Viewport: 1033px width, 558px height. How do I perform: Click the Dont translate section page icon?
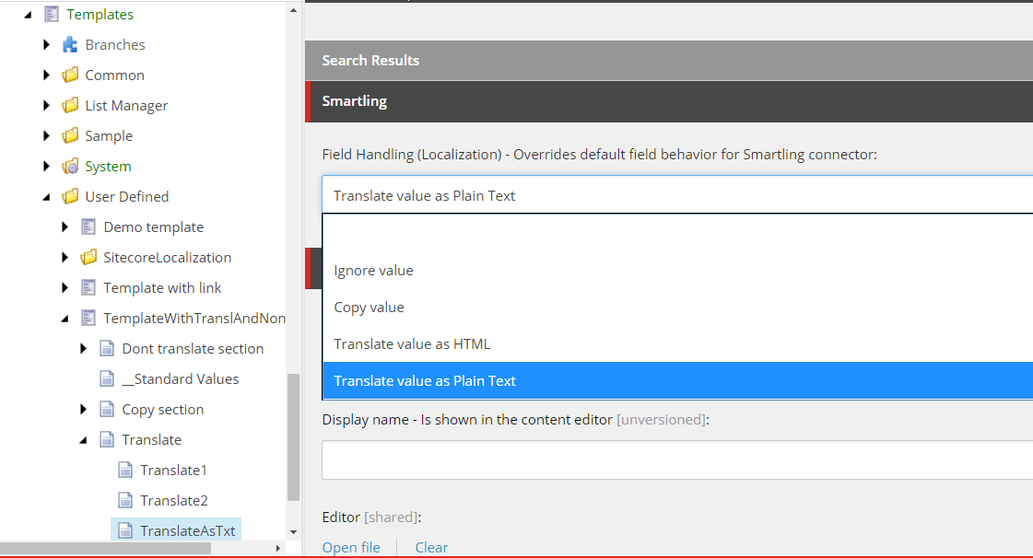coord(107,348)
